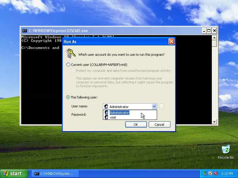Viewport: 238px width, 178px height.
Task: Click the 2:12 PM clock
Action: pyautogui.click(x=227, y=174)
